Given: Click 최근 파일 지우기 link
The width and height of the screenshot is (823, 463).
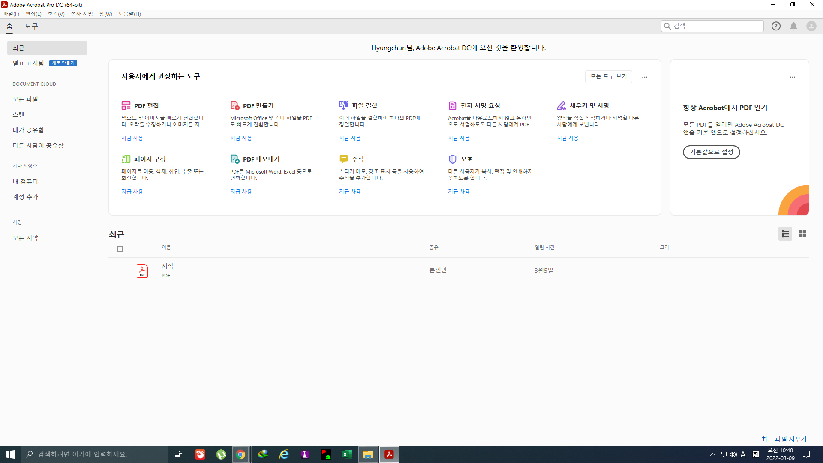Looking at the screenshot, I should click(784, 439).
